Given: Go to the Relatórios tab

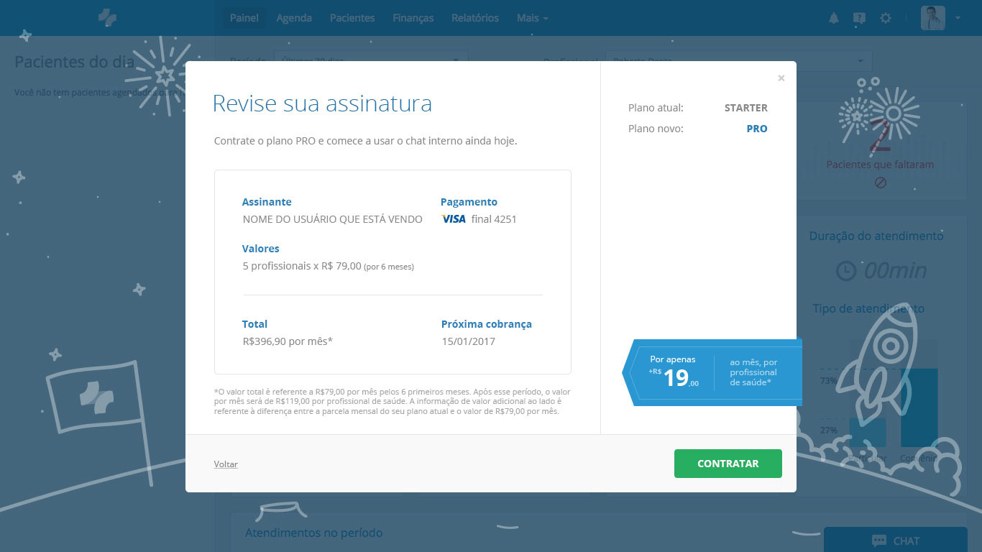Looking at the screenshot, I should click(475, 18).
